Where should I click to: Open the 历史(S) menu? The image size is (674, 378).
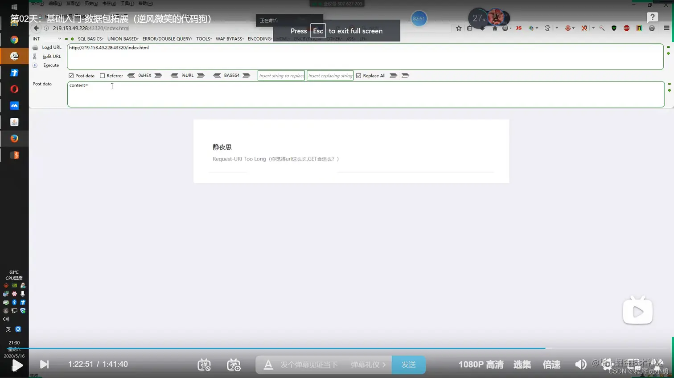[91, 4]
